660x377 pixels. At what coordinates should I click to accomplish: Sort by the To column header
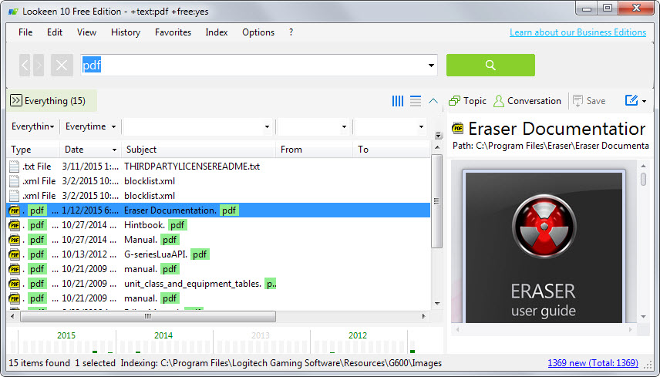tap(392, 150)
